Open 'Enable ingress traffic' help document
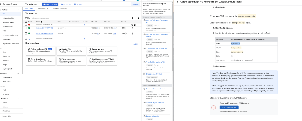 click(154, 74)
